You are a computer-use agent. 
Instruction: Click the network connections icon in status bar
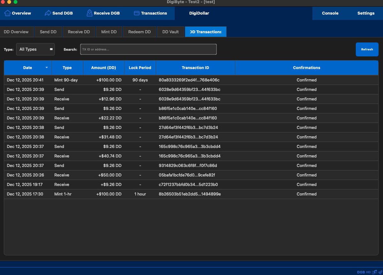click(374, 272)
